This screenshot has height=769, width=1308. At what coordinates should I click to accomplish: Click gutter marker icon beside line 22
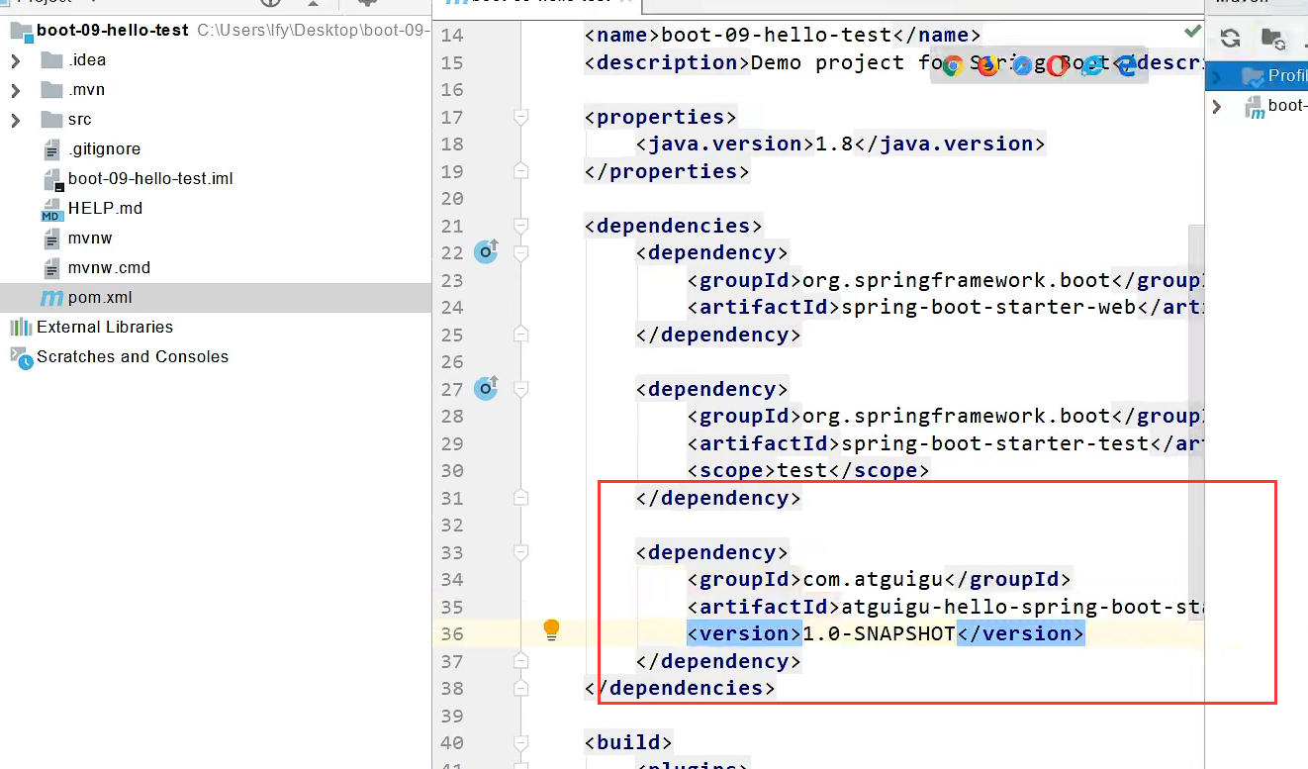point(486,251)
